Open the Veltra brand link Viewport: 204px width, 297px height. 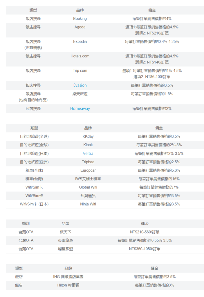click(88, 153)
